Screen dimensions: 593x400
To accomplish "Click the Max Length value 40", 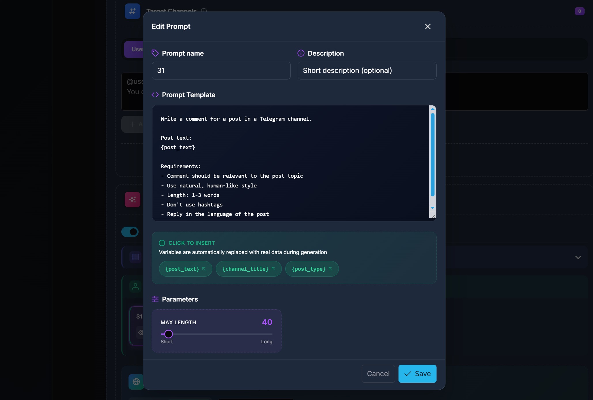I will [267, 322].
